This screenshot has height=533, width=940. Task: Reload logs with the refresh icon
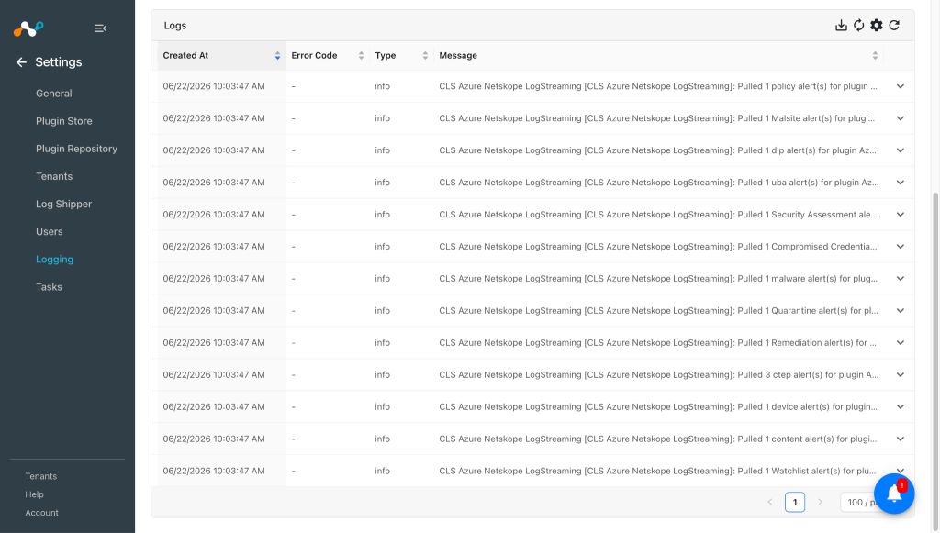tap(894, 25)
